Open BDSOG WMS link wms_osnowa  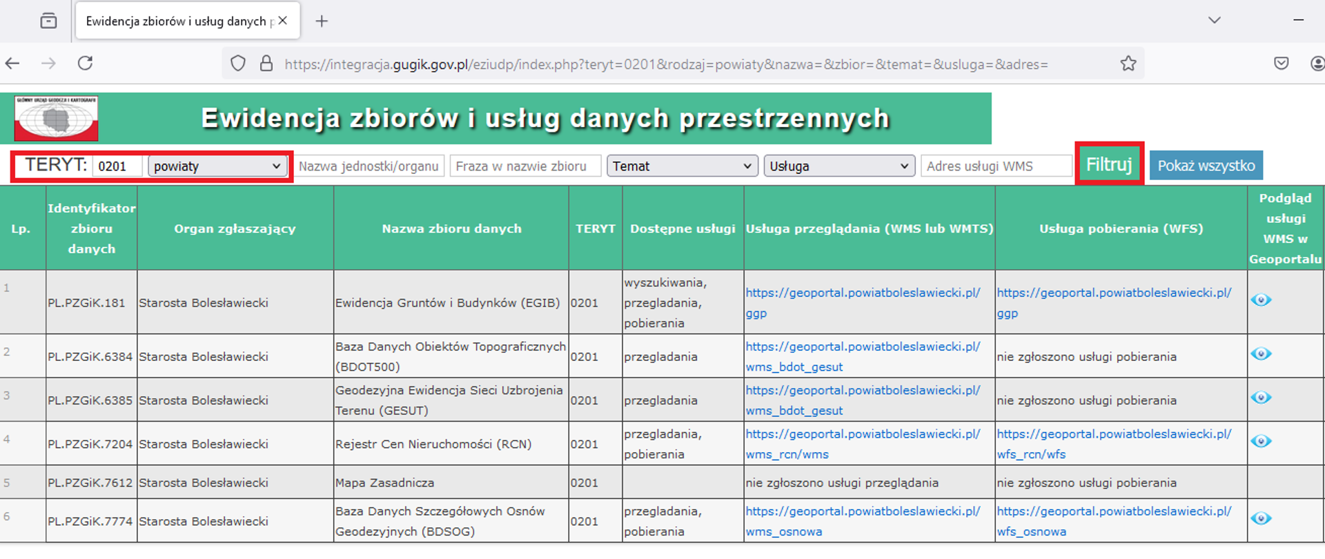pos(863,521)
